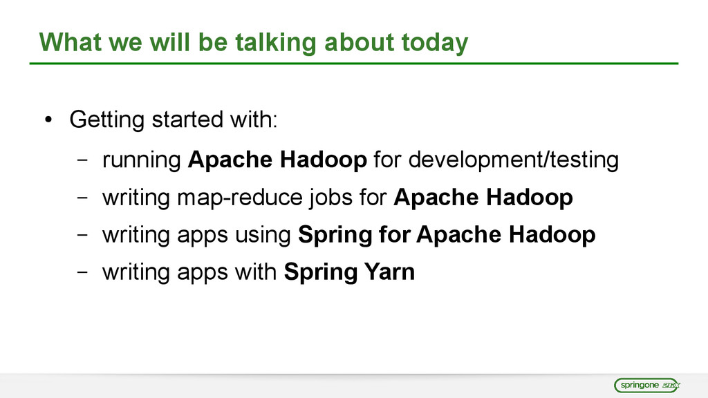Click the dash before the Spring Yarn line

[82, 273]
